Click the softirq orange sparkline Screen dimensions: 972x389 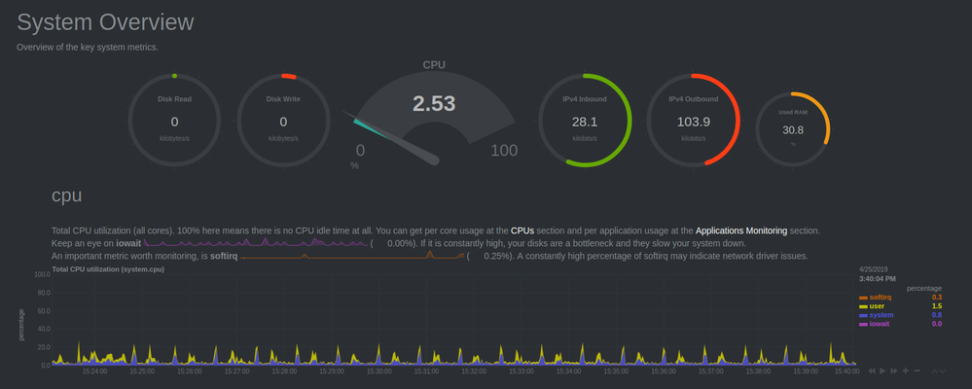(x=352, y=255)
